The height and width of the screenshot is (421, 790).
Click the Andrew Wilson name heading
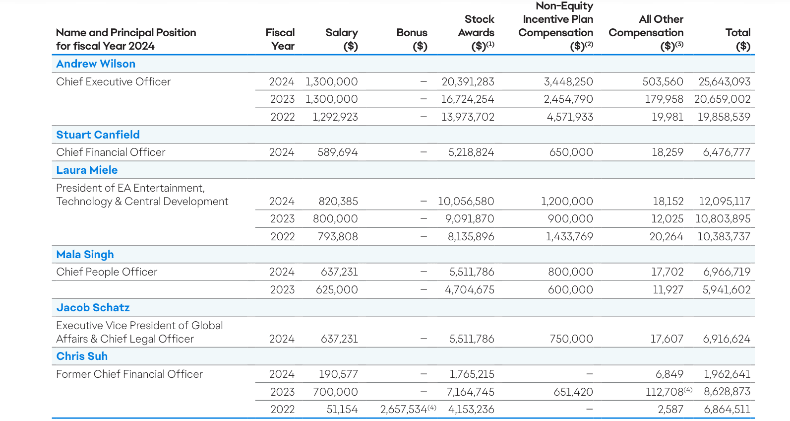click(x=96, y=64)
